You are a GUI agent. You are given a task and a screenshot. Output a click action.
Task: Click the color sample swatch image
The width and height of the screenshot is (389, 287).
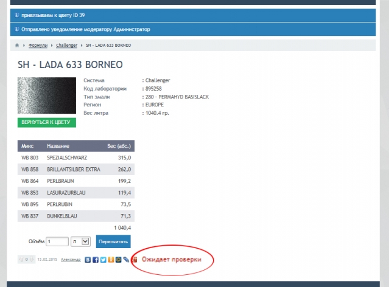pos(47,95)
